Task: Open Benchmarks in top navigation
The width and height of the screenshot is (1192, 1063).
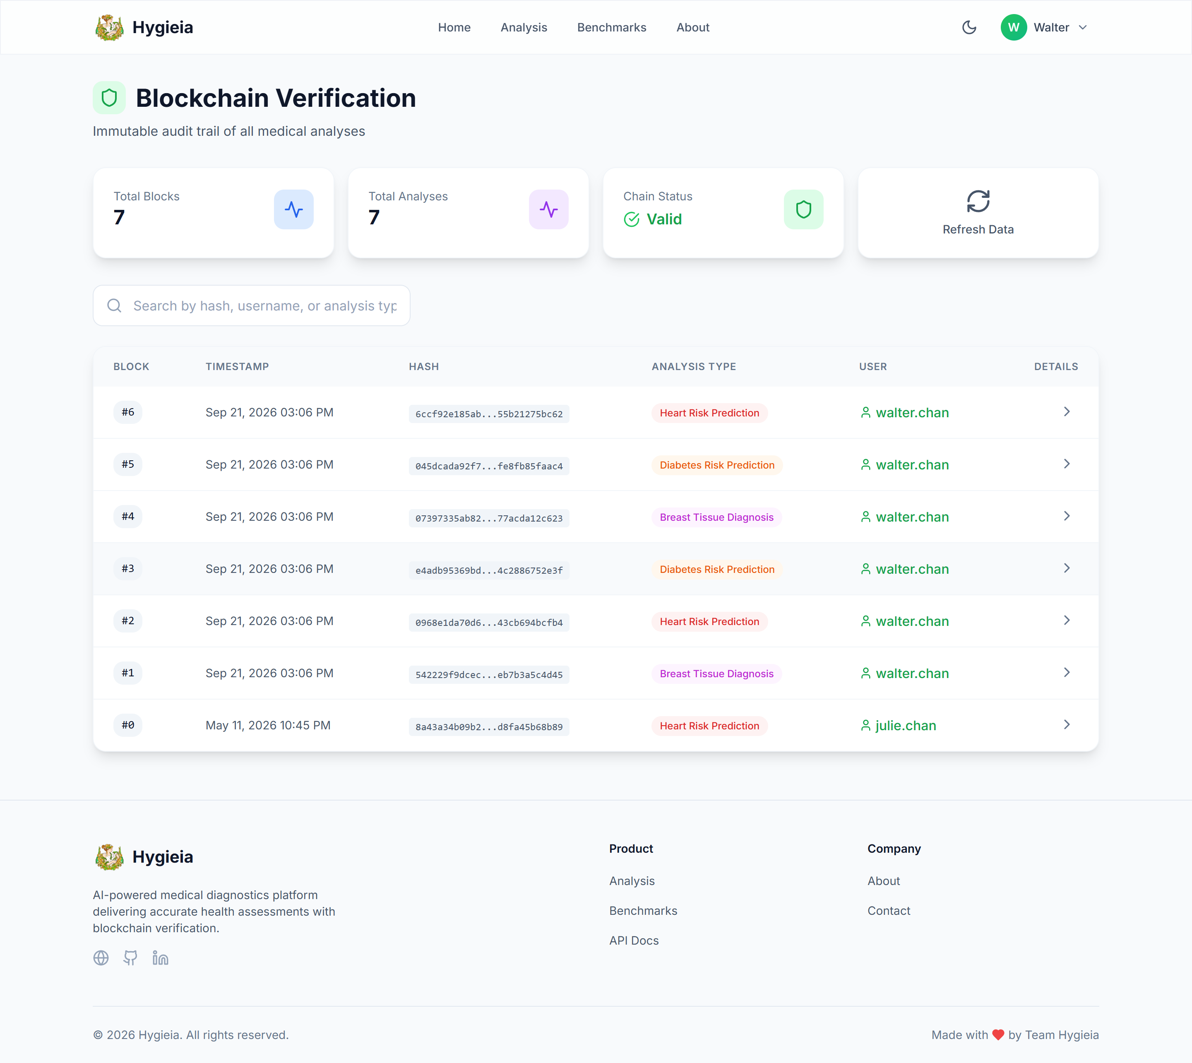Action: click(x=611, y=27)
